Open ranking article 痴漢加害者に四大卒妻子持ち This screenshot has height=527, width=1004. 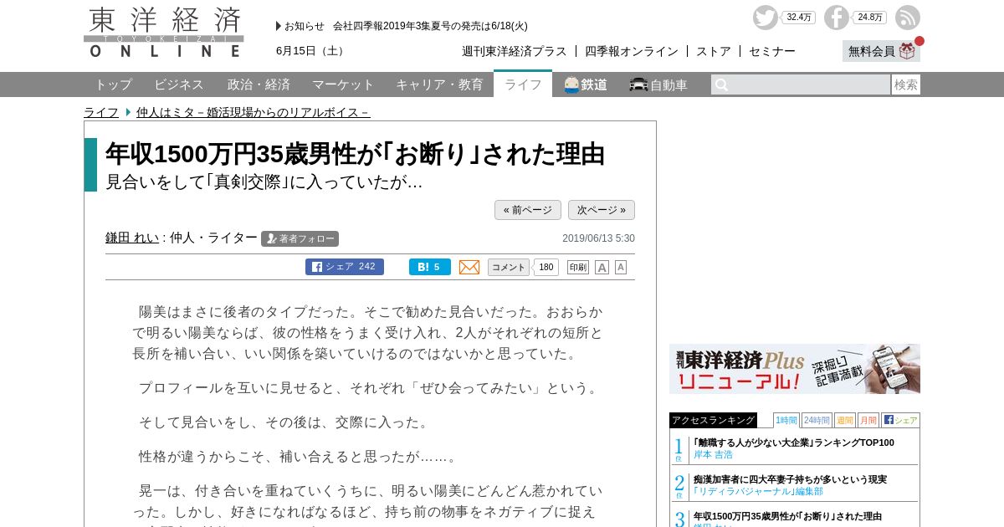(x=790, y=479)
